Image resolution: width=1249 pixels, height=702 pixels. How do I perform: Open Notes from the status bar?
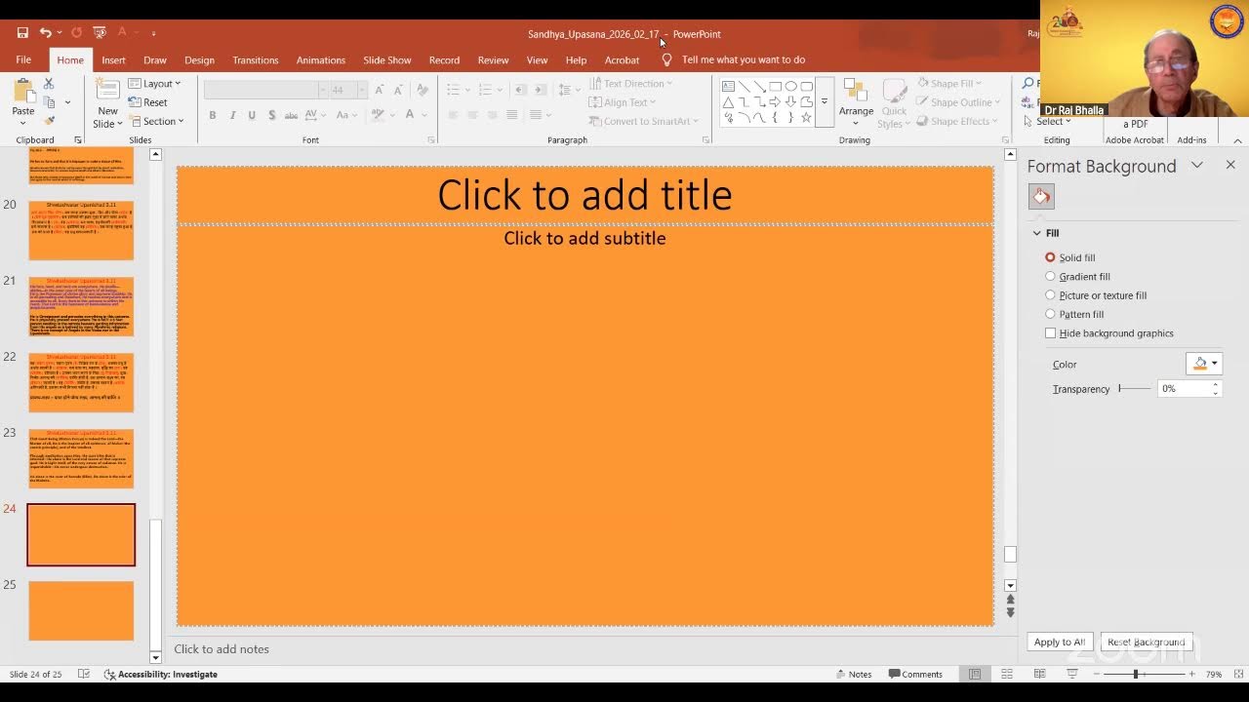854,674
